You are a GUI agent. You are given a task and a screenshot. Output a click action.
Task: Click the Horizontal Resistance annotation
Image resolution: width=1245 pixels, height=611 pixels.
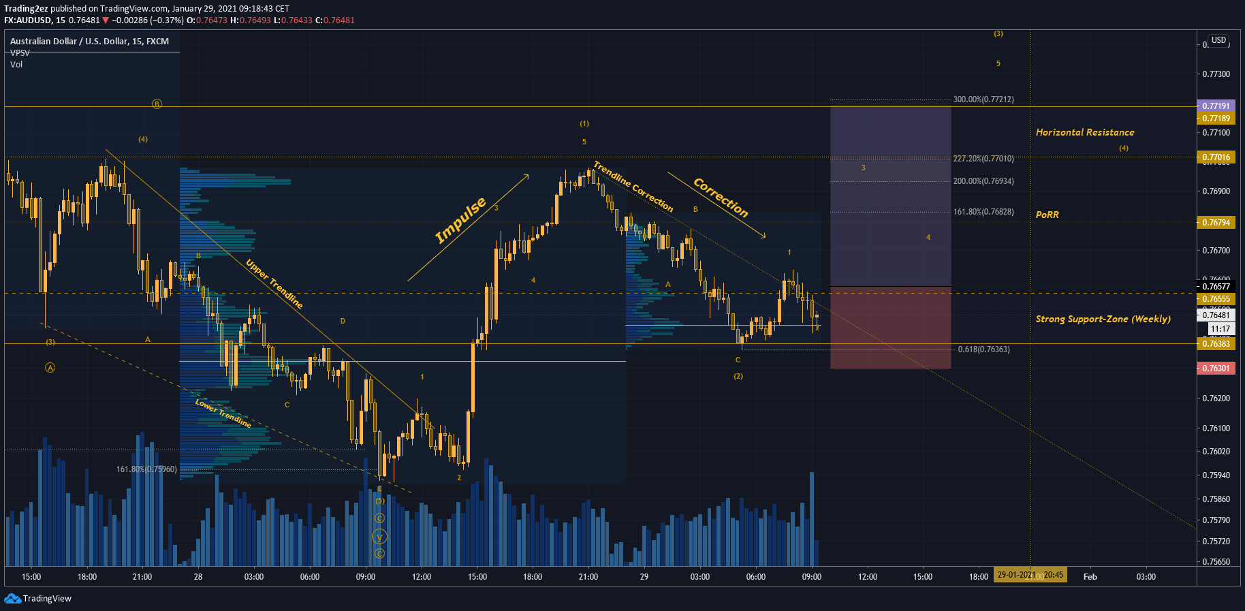[1085, 132]
